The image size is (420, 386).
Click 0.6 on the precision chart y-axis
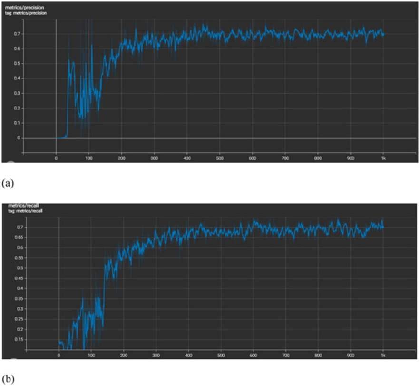(17, 49)
